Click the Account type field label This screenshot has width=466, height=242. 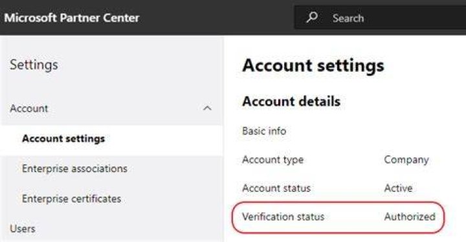coord(273,160)
